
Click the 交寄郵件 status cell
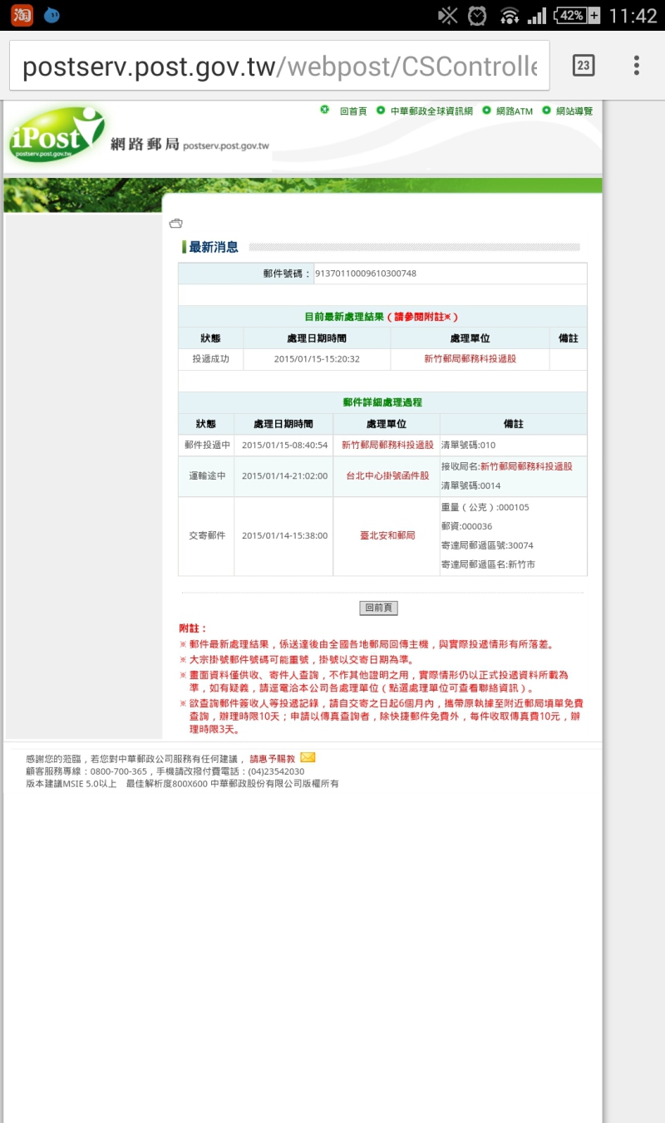(206, 535)
